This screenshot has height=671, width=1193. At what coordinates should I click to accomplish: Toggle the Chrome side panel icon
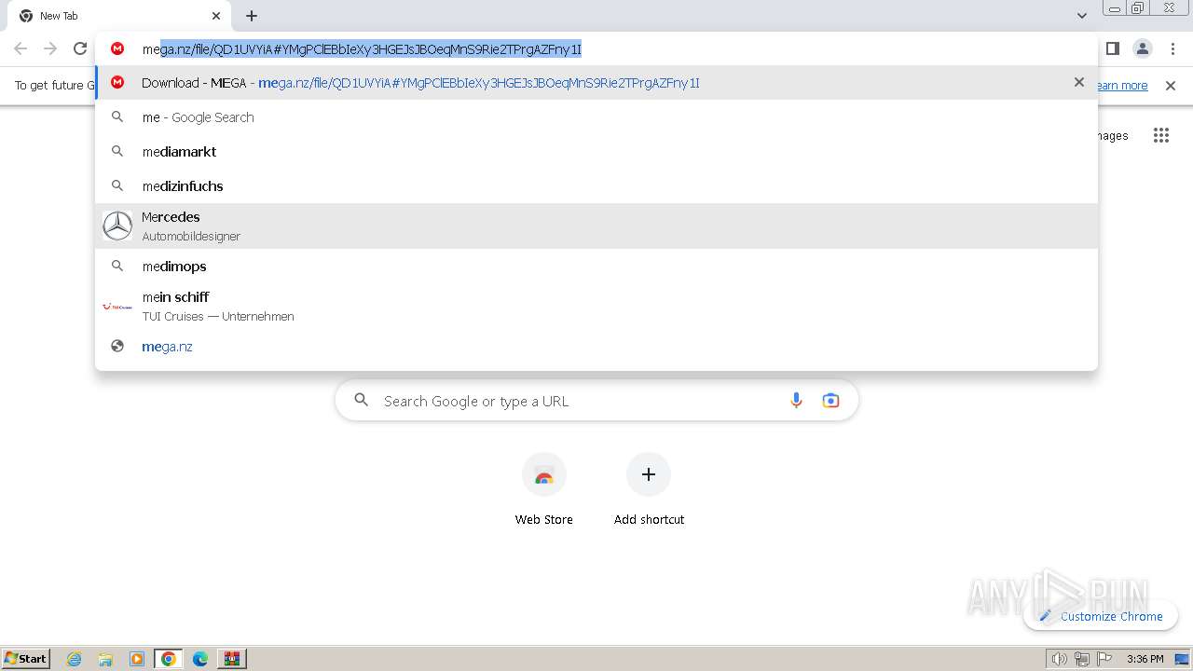coord(1112,48)
